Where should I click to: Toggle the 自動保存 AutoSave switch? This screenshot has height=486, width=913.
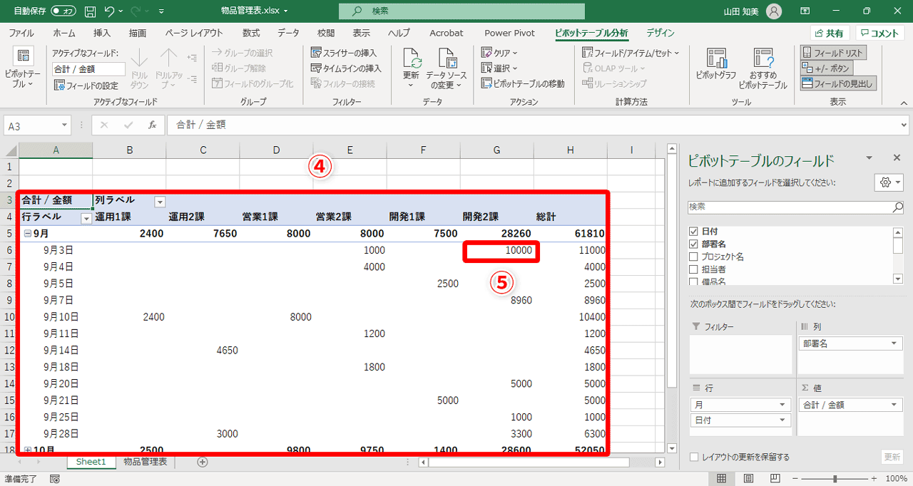click(x=64, y=11)
